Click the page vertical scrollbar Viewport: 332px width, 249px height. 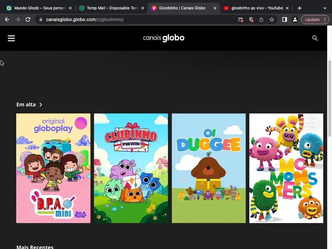click(x=329, y=99)
